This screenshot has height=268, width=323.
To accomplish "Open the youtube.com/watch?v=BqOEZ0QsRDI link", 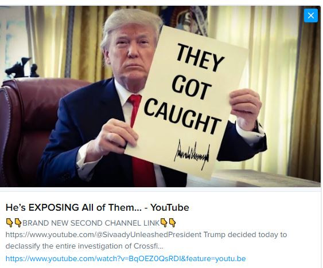I will (x=126, y=258).
